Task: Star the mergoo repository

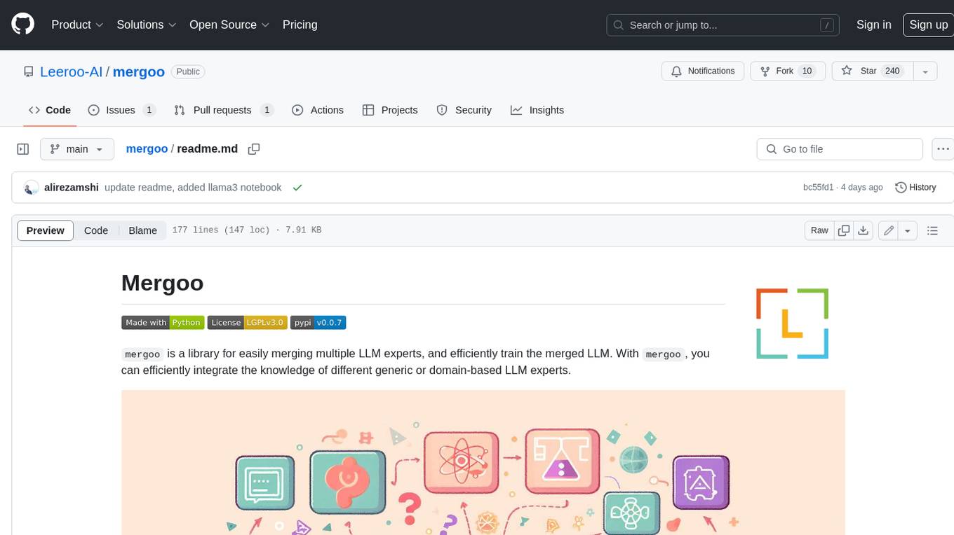Action: click(872, 71)
